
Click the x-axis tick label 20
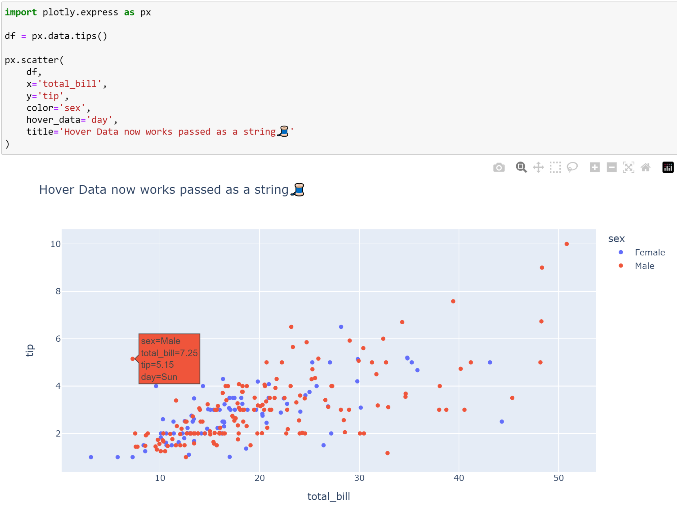point(260,478)
